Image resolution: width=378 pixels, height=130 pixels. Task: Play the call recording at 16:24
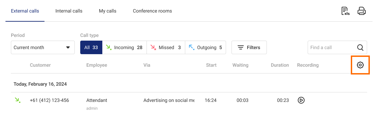coord(301,100)
